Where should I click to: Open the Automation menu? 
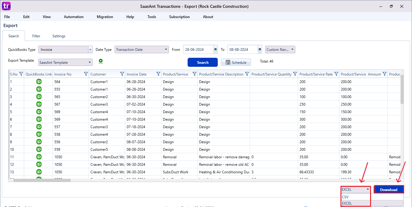74,17
